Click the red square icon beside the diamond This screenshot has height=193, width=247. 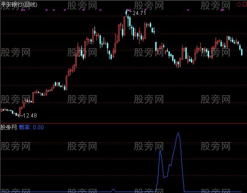(x=245, y=5)
